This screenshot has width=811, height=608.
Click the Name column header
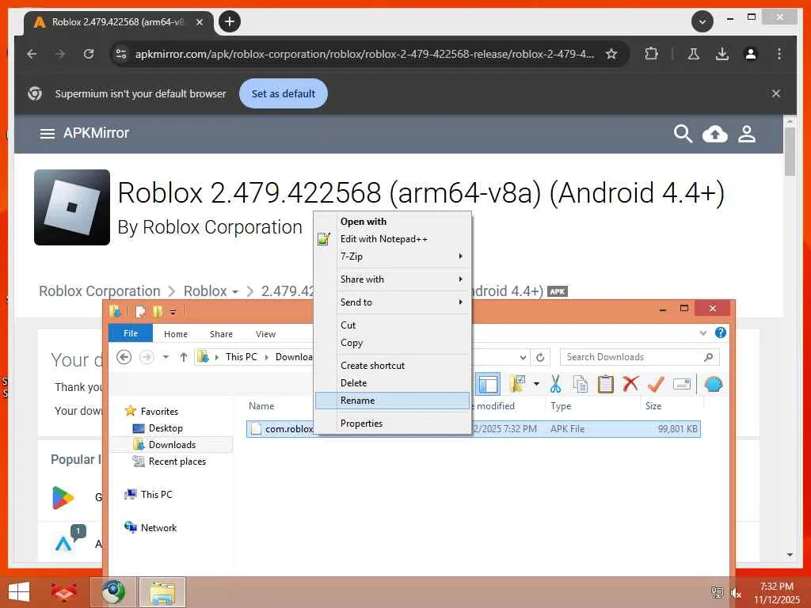pyautogui.click(x=261, y=406)
